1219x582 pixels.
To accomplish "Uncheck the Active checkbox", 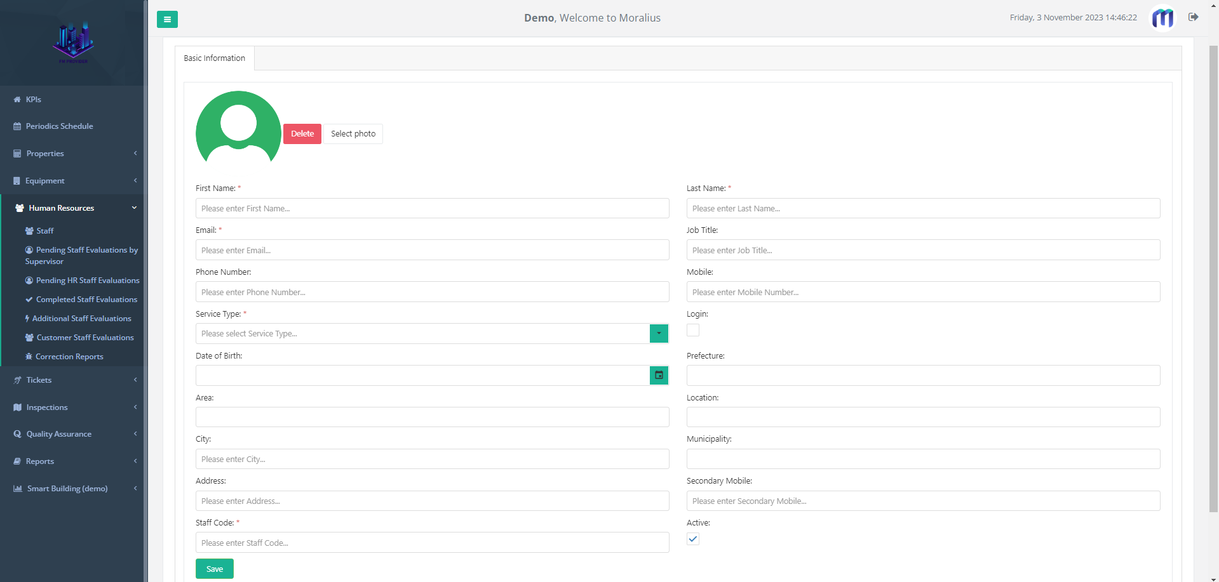I will click(x=693, y=539).
